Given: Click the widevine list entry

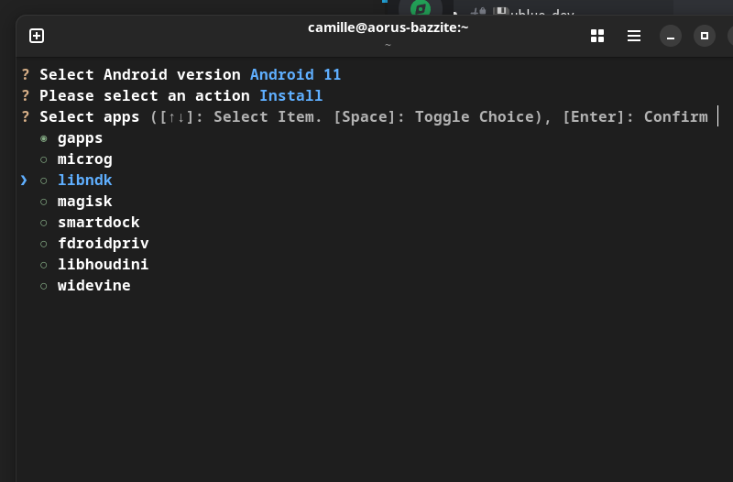Looking at the screenshot, I should (93, 286).
